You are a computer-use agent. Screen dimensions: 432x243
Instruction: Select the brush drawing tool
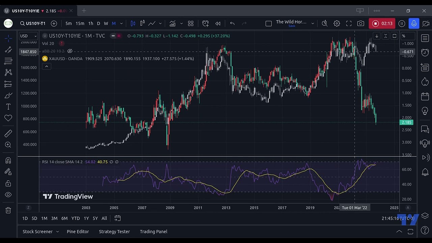coord(8,96)
